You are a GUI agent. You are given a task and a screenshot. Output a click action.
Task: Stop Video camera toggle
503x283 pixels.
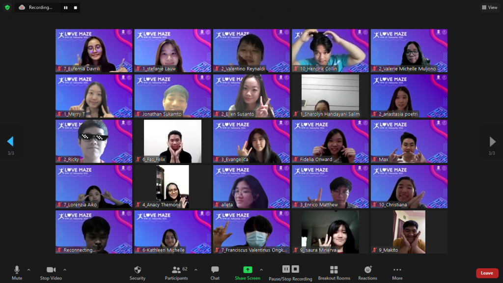coord(51,273)
